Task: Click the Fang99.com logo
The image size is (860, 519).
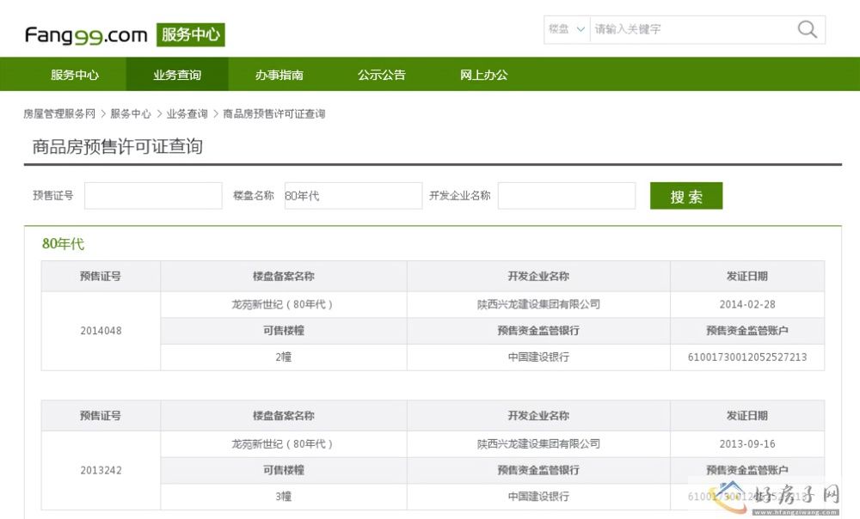Action: click(x=86, y=35)
